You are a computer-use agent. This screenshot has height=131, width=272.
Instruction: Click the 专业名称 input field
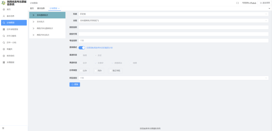(173, 40)
